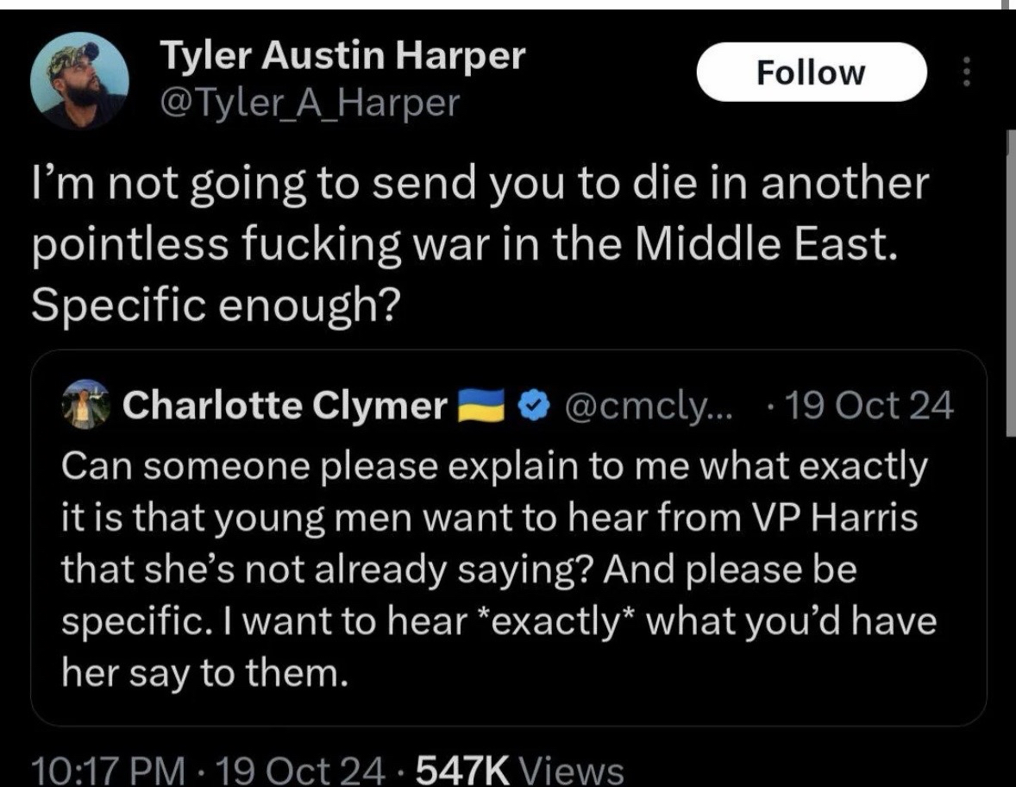This screenshot has width=1016, height=787.
Task: Click the Follow button
Action: pyautogui.click(x=810, y=72)
